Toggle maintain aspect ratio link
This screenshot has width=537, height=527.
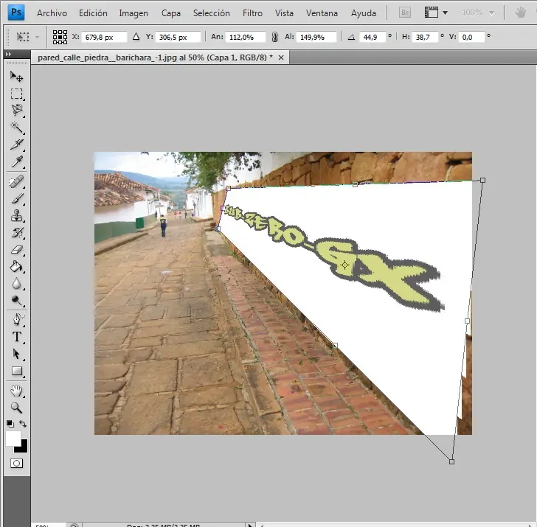[274, 37]
